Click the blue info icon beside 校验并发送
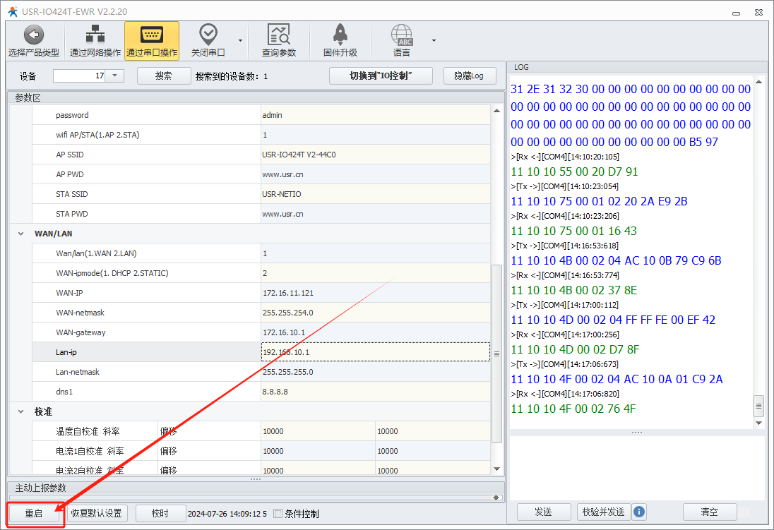 point(639,512)
